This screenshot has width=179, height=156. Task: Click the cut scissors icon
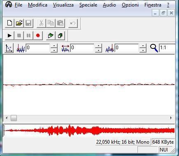(x=41, y=23)
